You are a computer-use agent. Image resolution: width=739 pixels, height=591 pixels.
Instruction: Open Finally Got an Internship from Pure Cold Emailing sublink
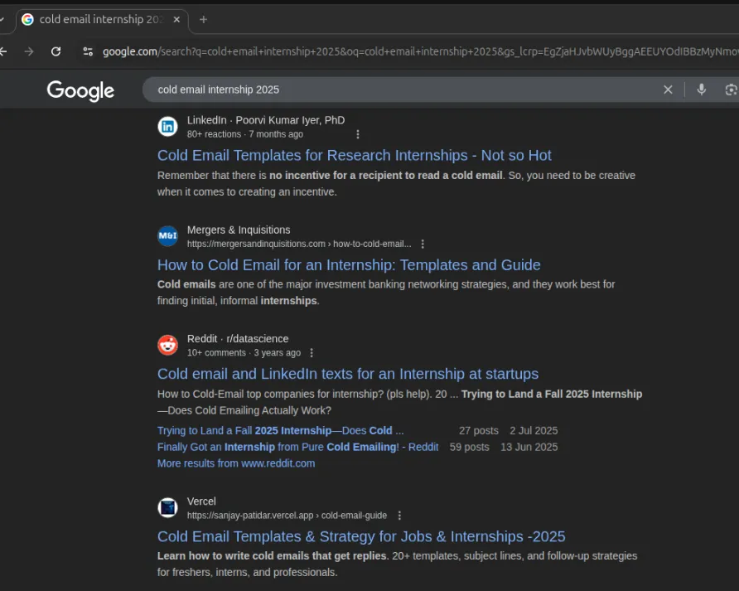tap(298, 447)
